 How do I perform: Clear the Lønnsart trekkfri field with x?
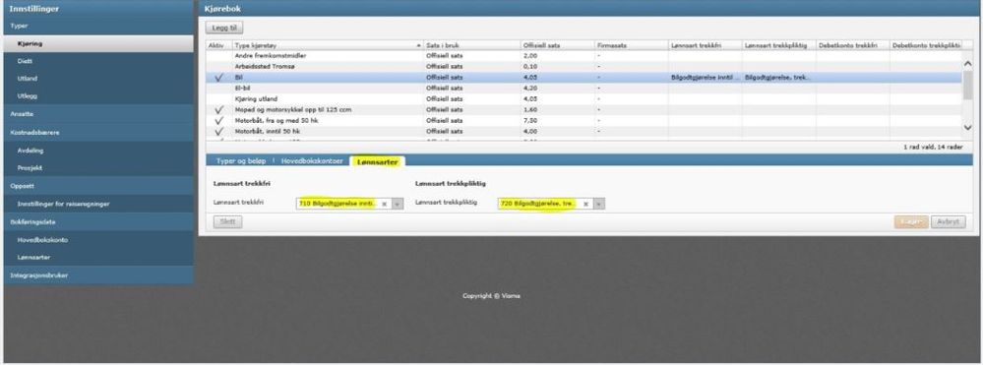(x=384, y=204)
